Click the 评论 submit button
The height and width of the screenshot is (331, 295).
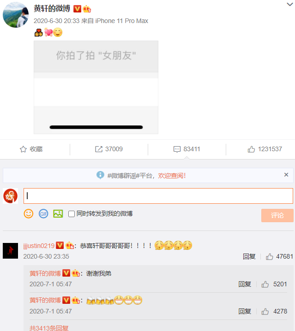coord(277,215)
